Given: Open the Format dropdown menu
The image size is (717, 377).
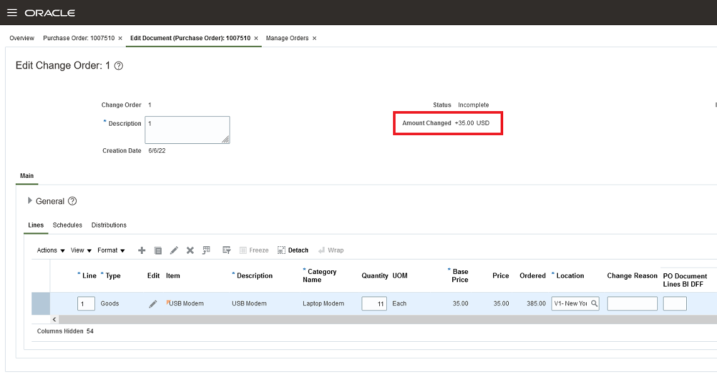Looking at the screenshot, I should click(111, 251).
